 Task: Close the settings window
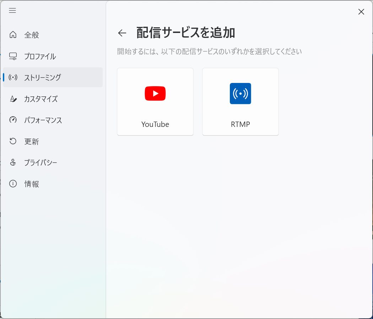(x=361, y=12)
